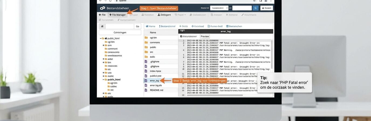Click the index.hpox file icon
The height and width of the screenshot is (121, 371).
point(146,71)
